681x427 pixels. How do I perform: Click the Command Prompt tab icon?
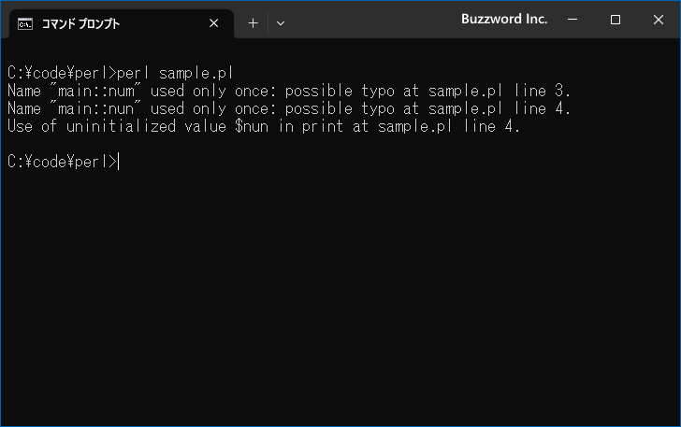pyautogui.click(x=25, y=24)
